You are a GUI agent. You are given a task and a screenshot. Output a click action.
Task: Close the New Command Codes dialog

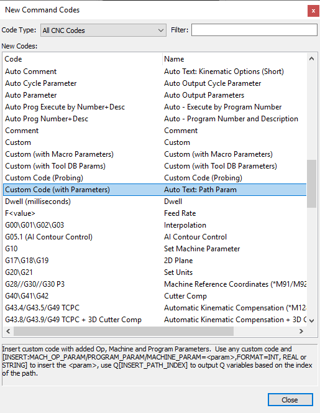point(313,11)
